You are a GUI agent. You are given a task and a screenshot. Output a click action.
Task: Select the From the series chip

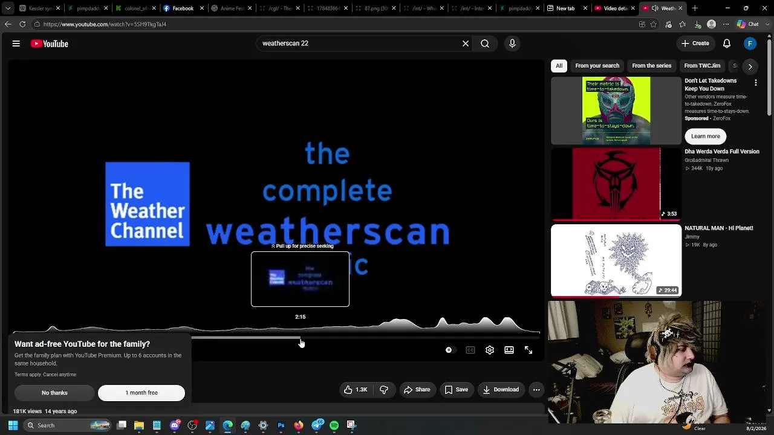click(651, 66)
